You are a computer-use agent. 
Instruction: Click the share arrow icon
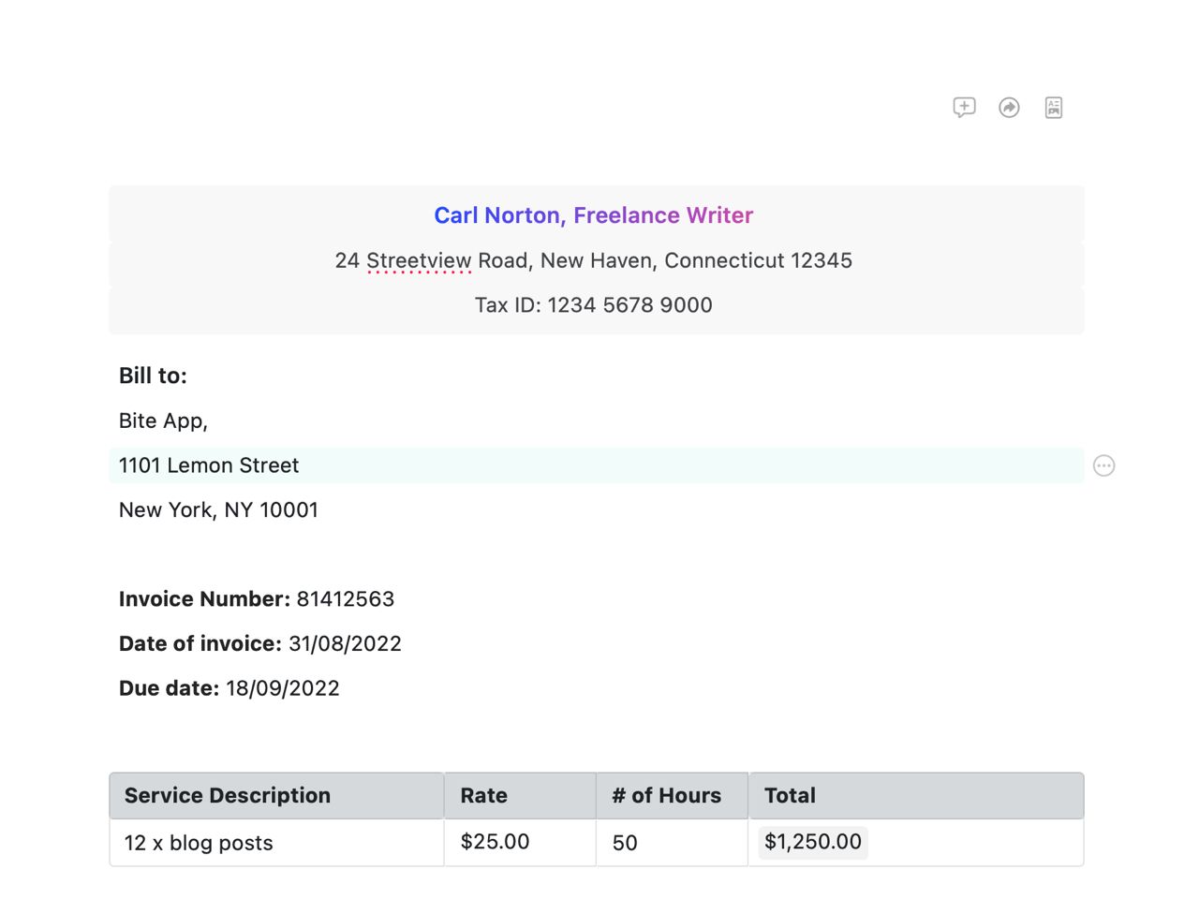tap(1009, 108)
